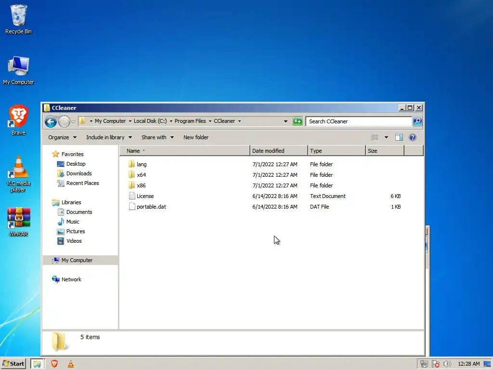Click 'DAT File' type cell

pyautogui.click(x=320, y=207)
